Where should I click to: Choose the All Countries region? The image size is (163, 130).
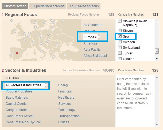[93, 25]
